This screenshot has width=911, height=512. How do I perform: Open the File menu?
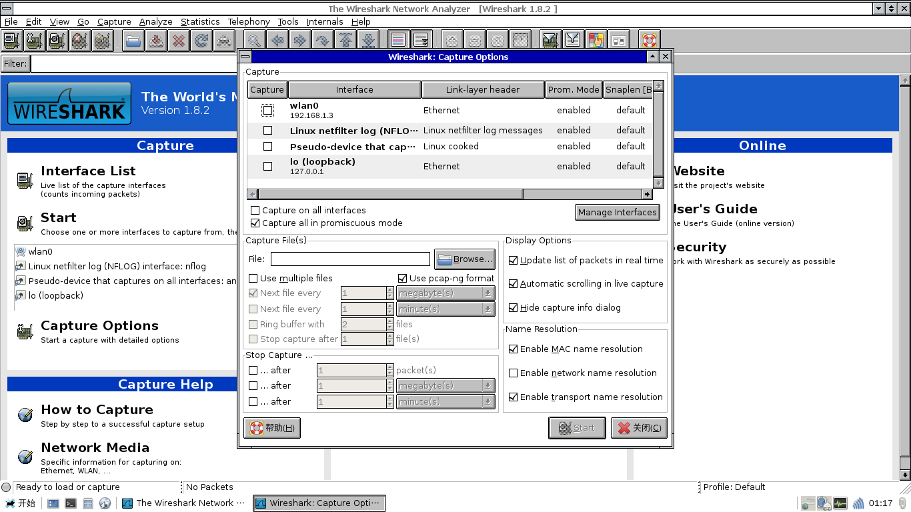pos(11,22)
